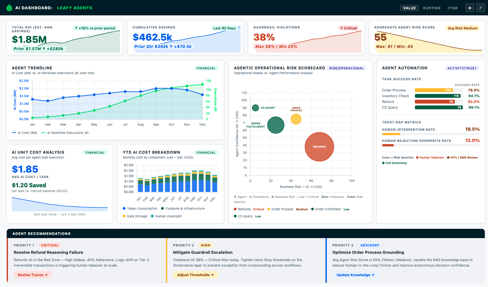Click the Prior $1.57M +$280k label
Viewport: 488px width, 287px height.
click(x=39, y=49)
